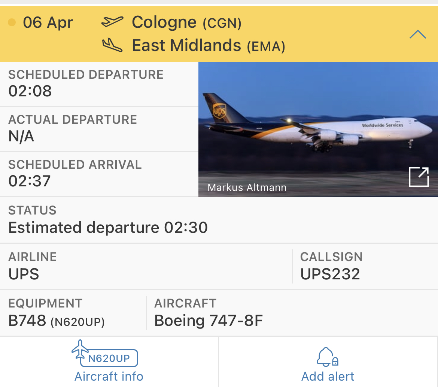Select the East Midlands (EMA) arrival airport
Image resolution: width=438 pixels, height=387 pixels.
click(208, 46)
